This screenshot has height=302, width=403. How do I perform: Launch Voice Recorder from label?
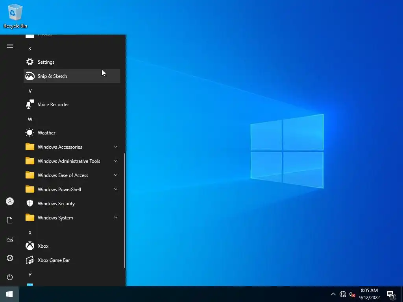[53, 105]
